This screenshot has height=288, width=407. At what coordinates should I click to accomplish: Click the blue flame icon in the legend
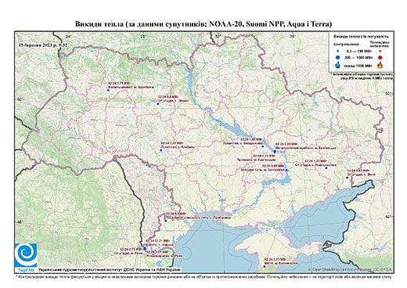click(338, 65)
